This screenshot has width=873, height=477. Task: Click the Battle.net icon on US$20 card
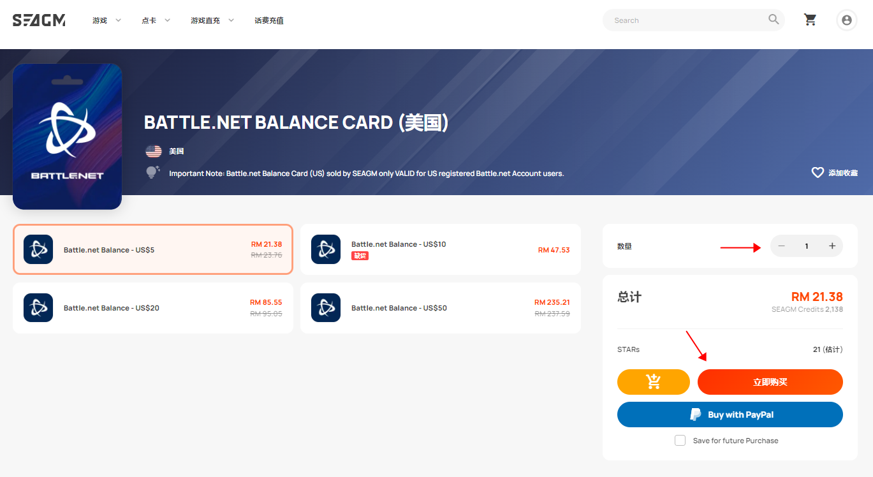(x=38, y=307)
